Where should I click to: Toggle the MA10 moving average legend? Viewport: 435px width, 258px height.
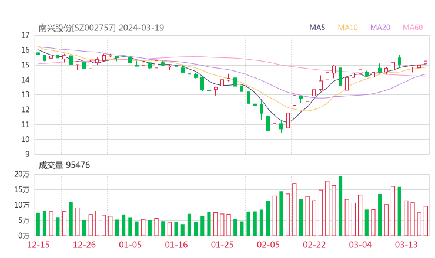click(x=348, y=28)
